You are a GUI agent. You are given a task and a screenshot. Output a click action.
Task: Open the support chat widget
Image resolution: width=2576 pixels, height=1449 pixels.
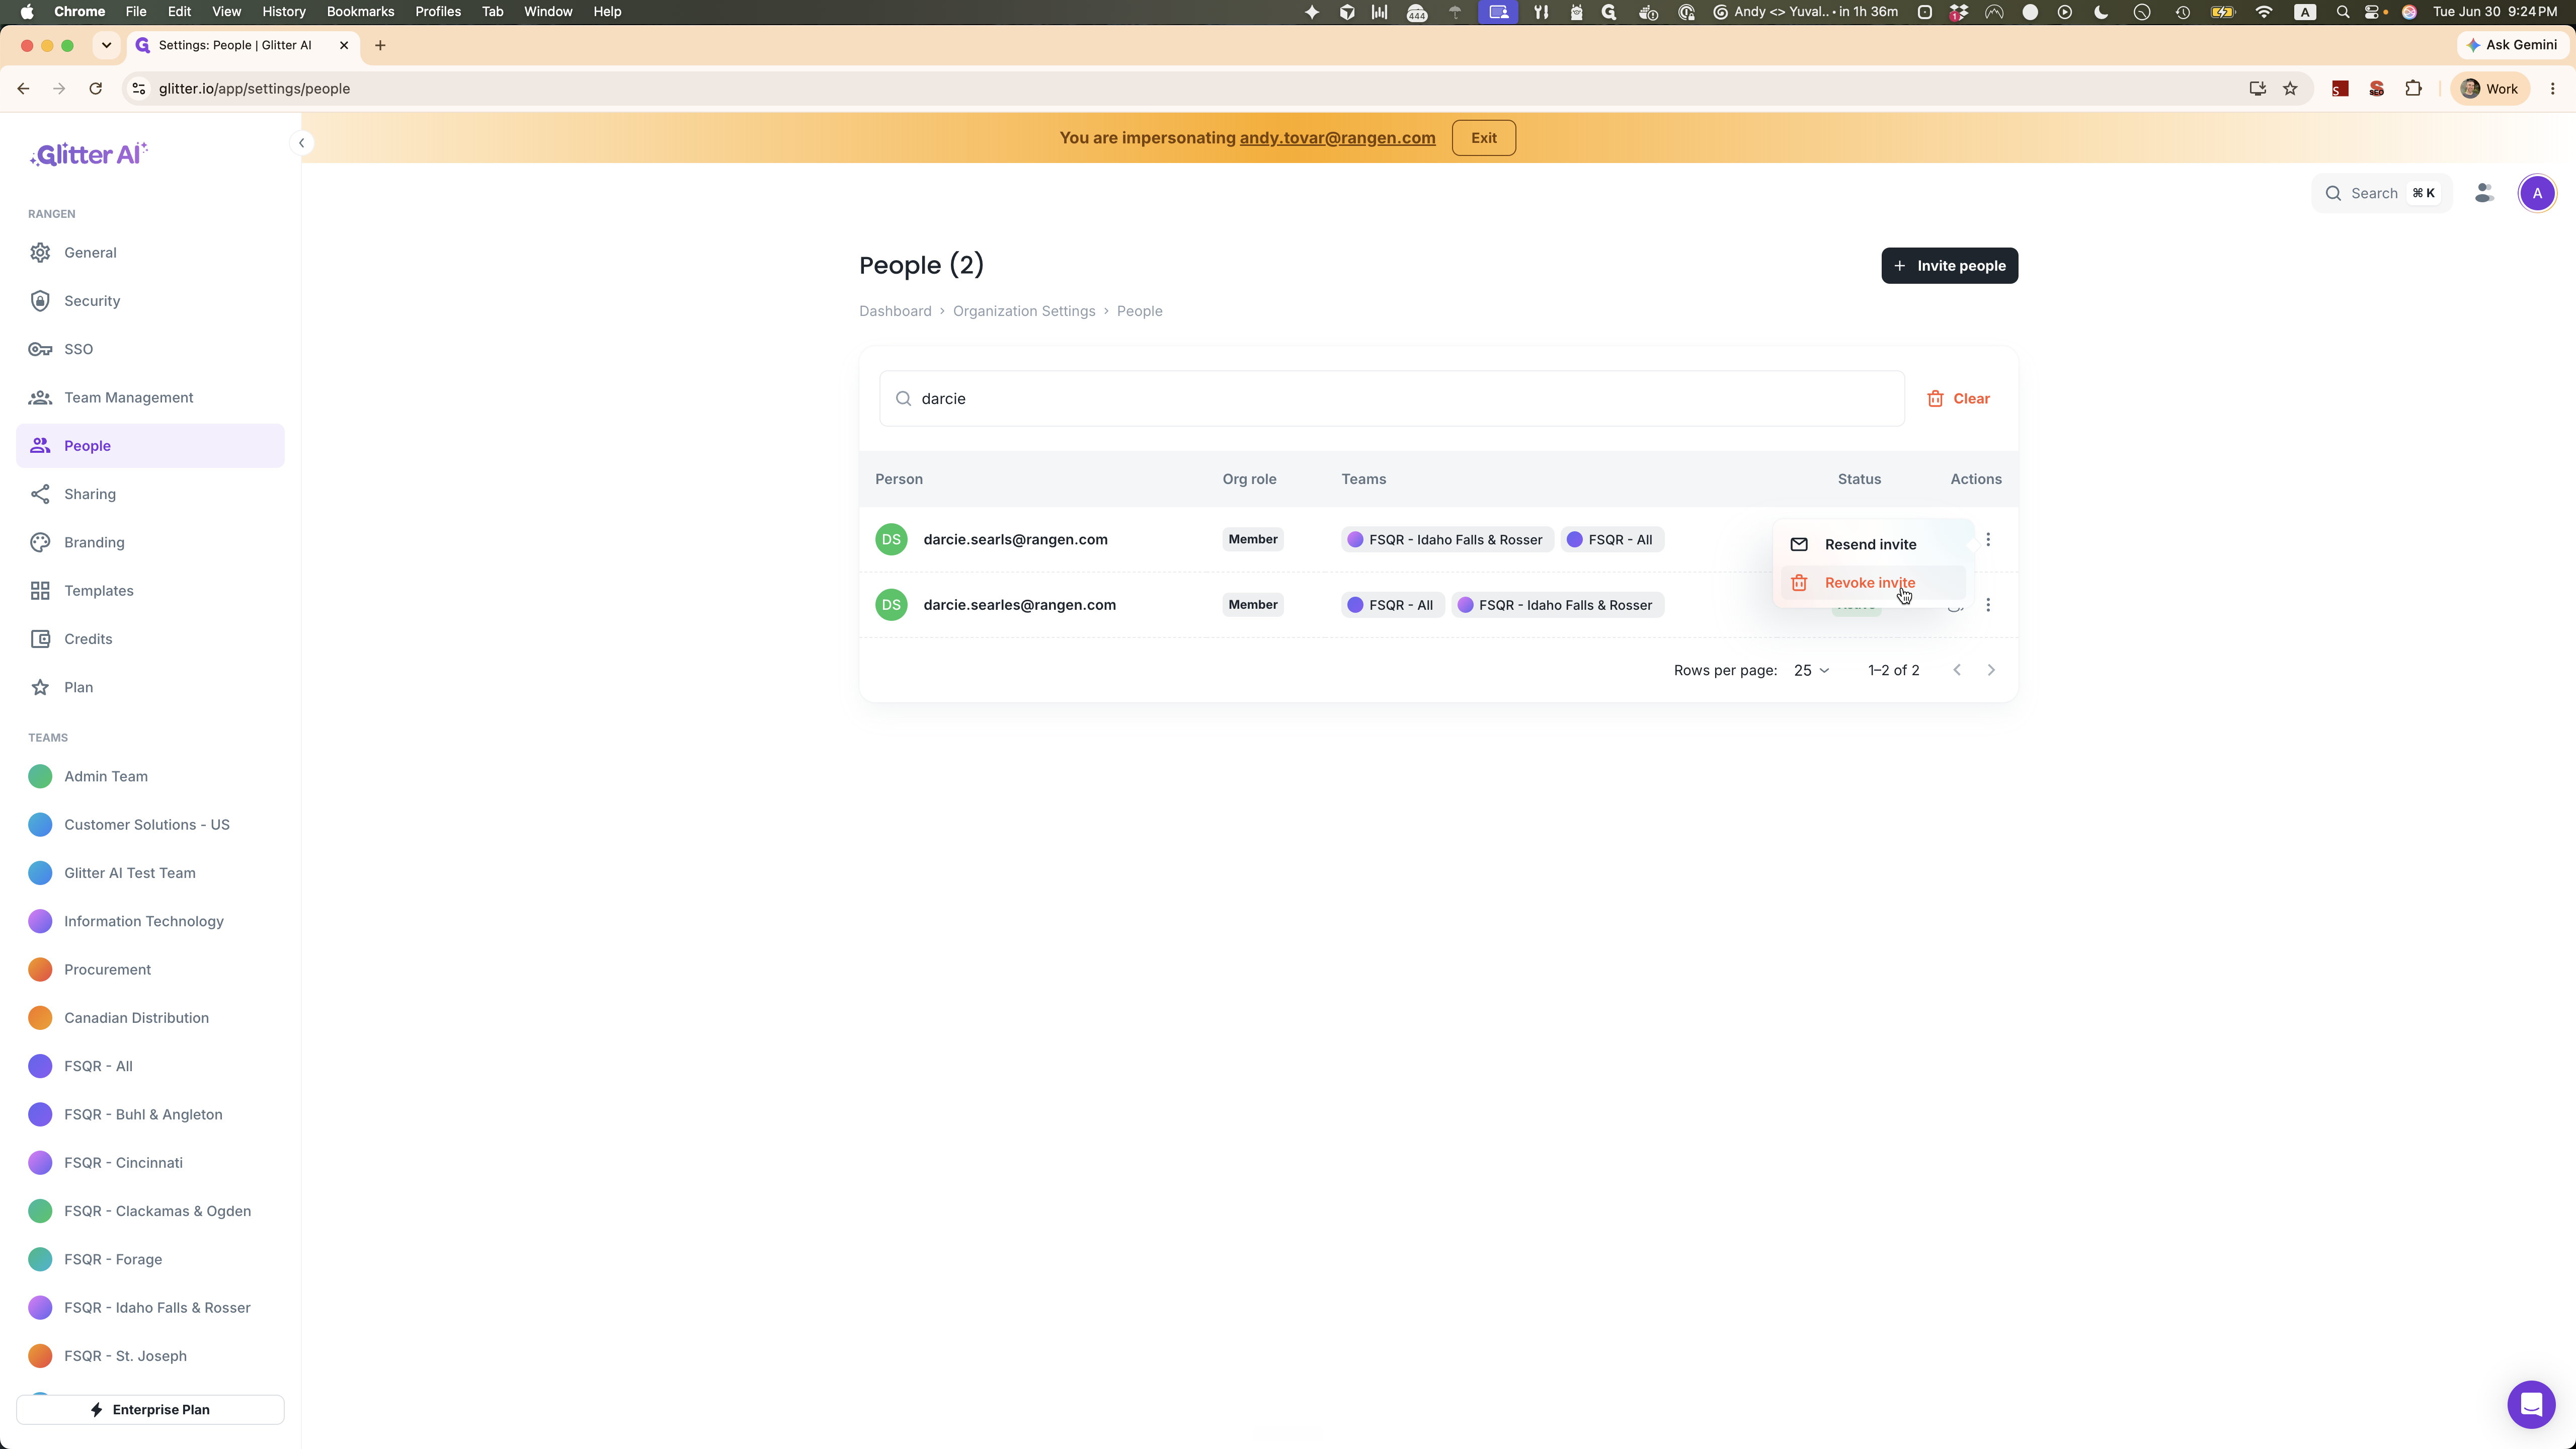(x=2531, y=1405)
